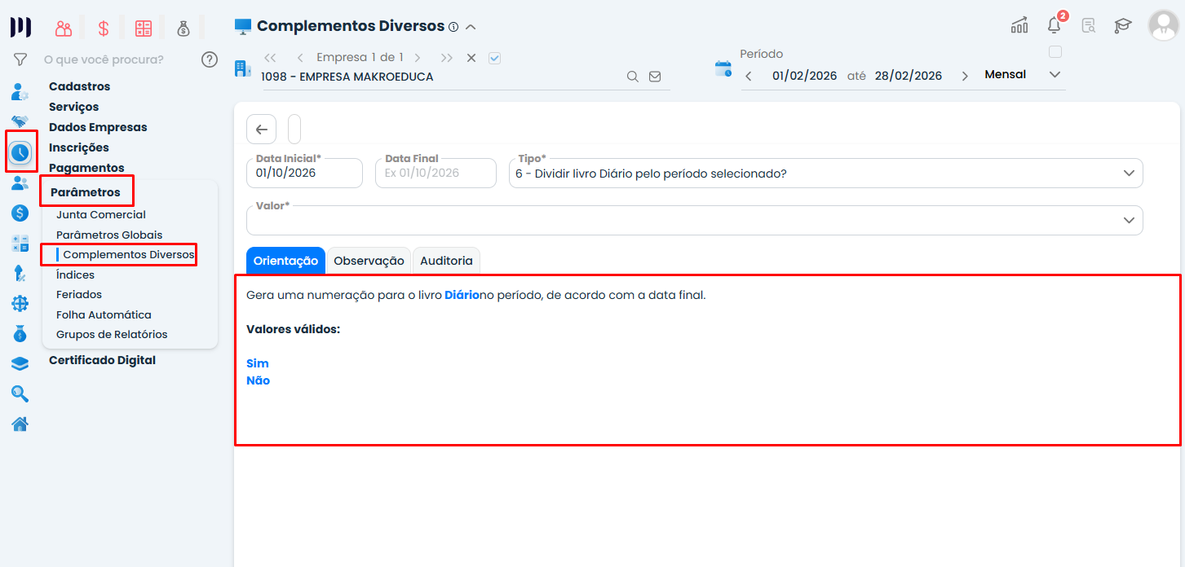Open the red calculator module icon
Screen dimensions: 1185x567
(144, 29)
